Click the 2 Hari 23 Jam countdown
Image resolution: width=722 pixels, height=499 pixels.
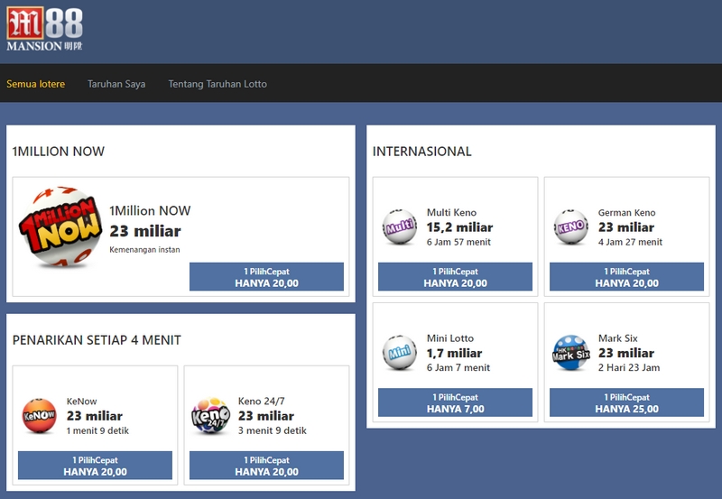629,367
